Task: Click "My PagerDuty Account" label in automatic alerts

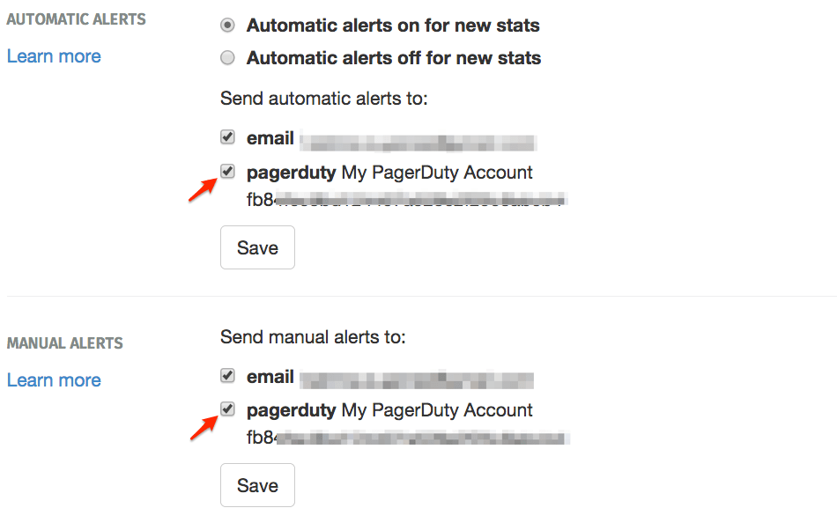Action: tap(437, 173)
